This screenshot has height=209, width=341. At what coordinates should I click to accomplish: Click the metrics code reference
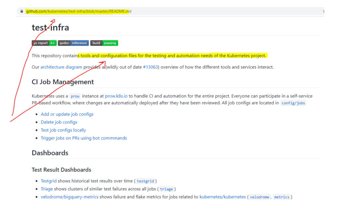[x=282, y=197]
